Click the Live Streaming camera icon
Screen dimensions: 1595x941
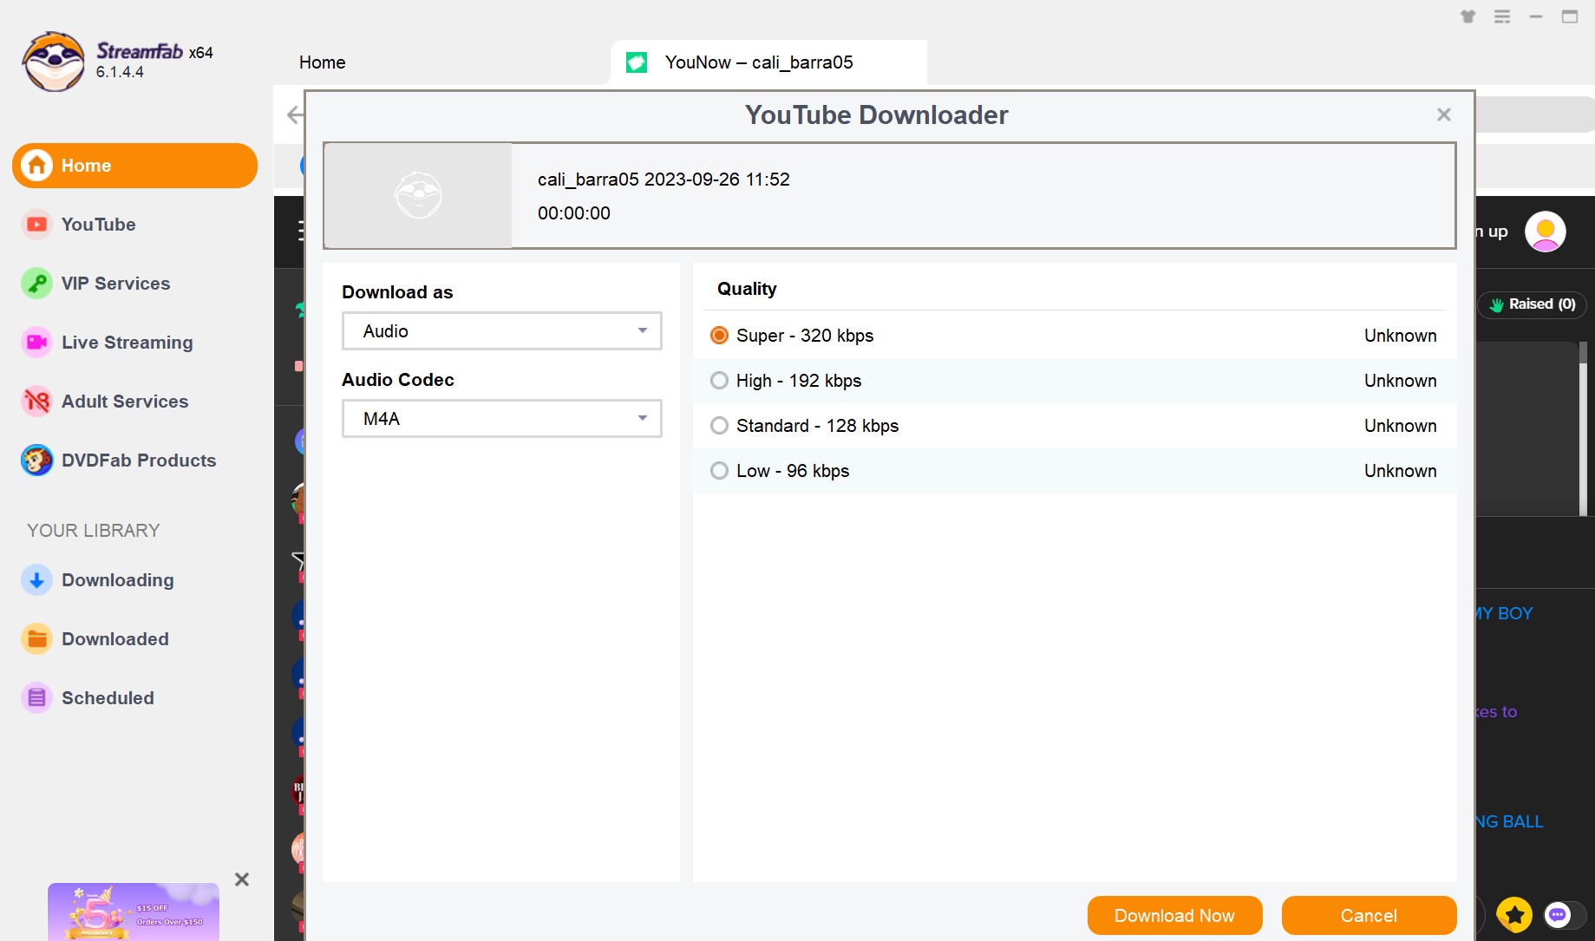(36, 343)
